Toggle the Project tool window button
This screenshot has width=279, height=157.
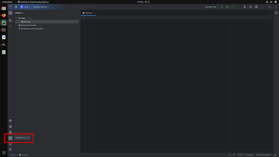click(x=11, y=13)
